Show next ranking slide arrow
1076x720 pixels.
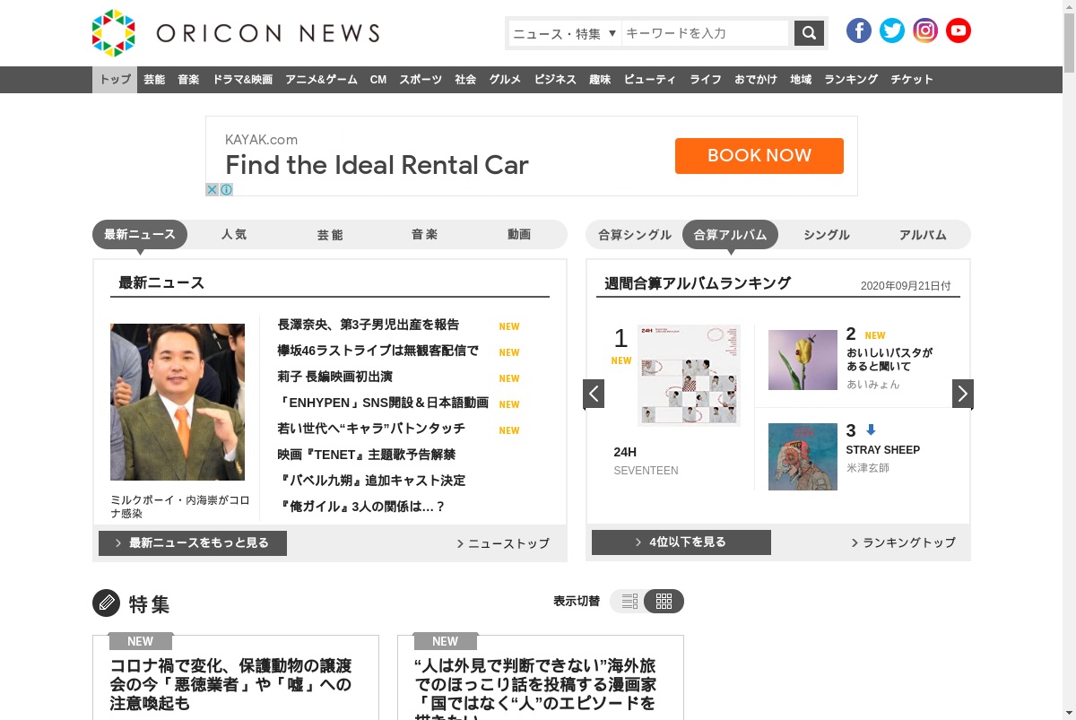963,394
